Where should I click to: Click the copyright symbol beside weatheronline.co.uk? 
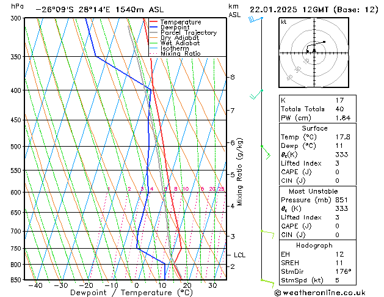click(280, 292)
